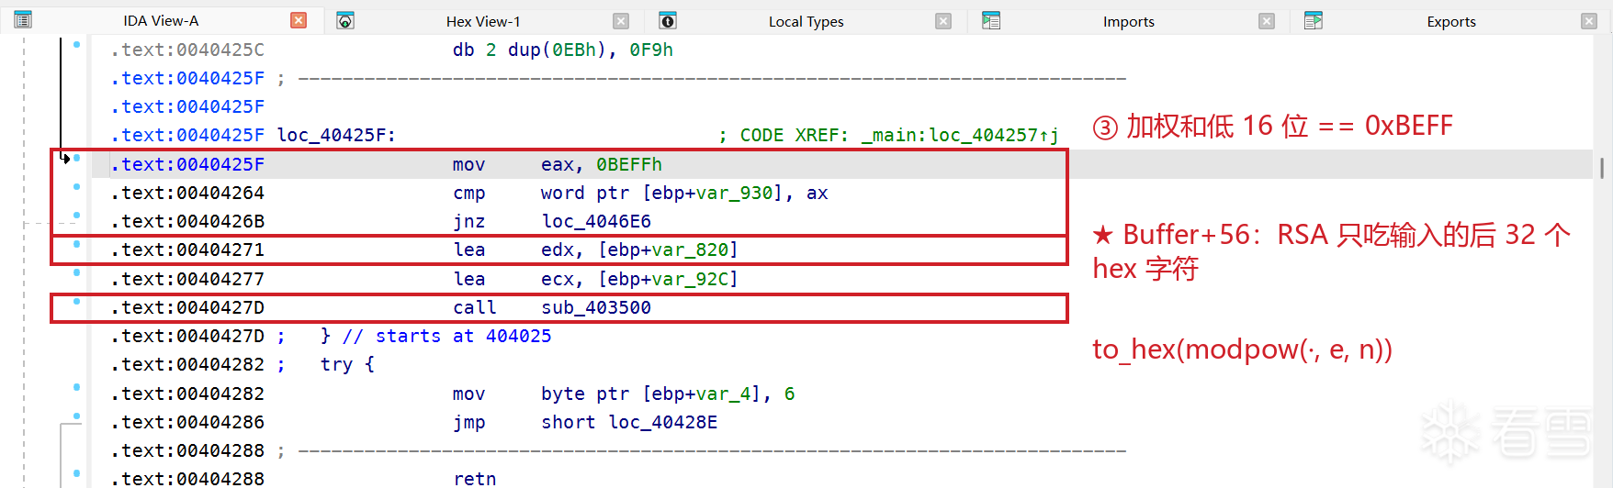
Task: Toggle breakpoint dot at address 00404277
Action: pyautogui.click(x=76, y=272)
